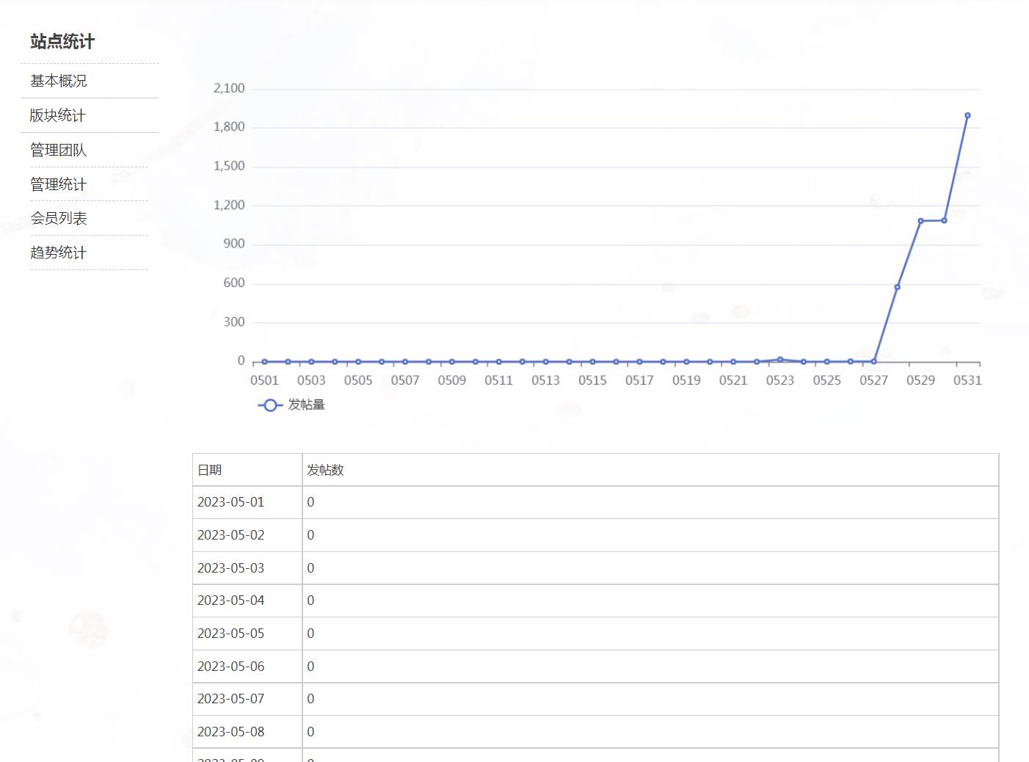Select the chart data point at 0529

[x=920, y=221]
